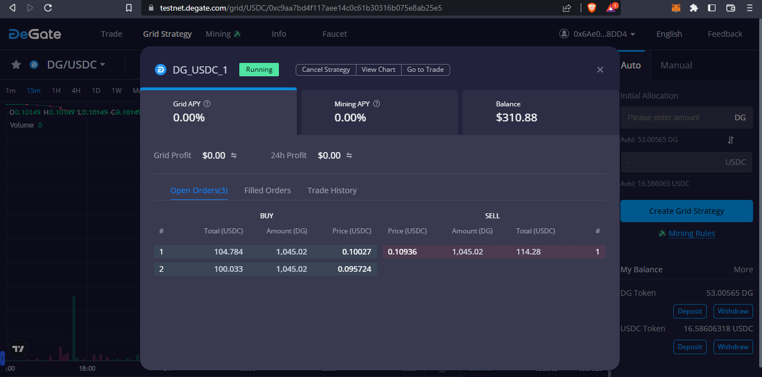Withdraw DG Token
This screenshot has width=762, height=377.
[733, 311]
